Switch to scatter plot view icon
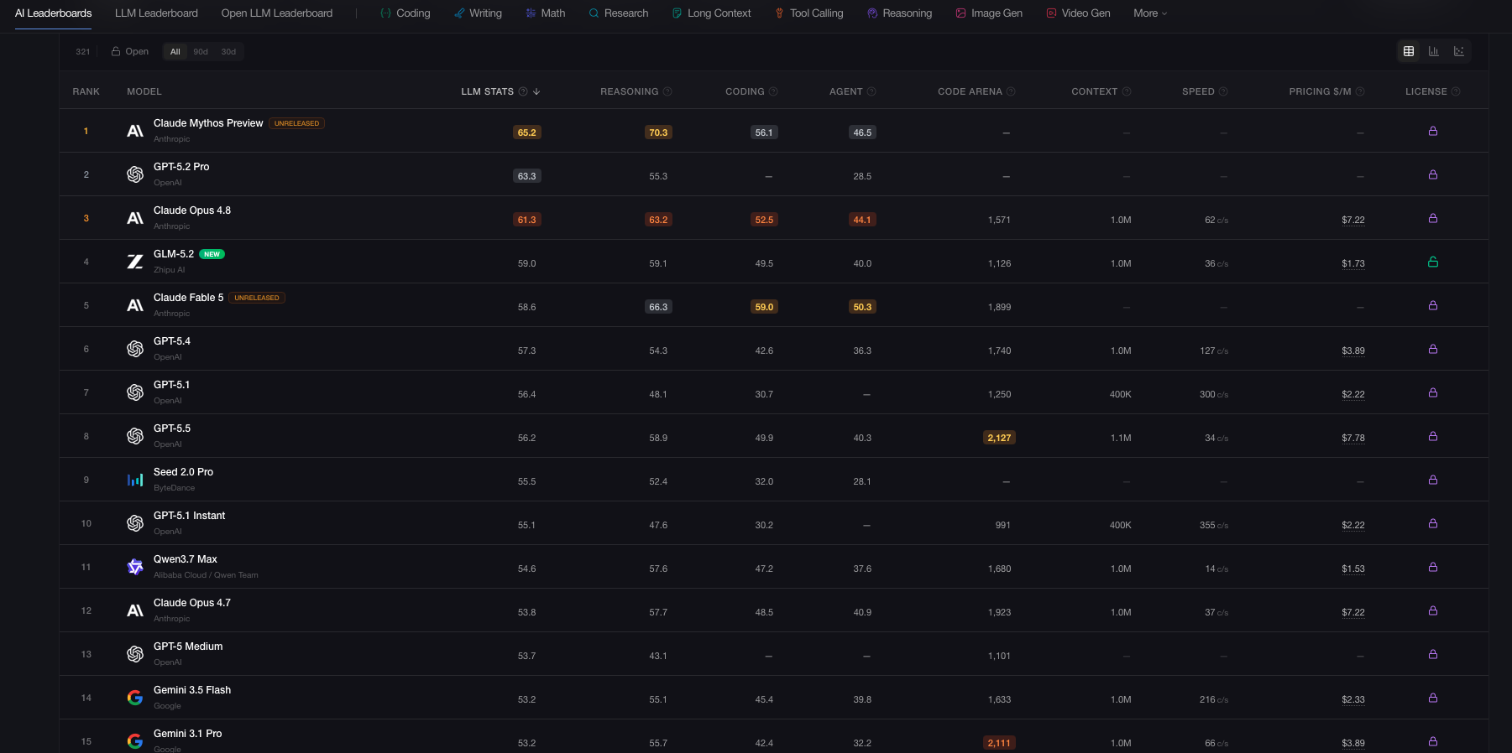 1459,51
